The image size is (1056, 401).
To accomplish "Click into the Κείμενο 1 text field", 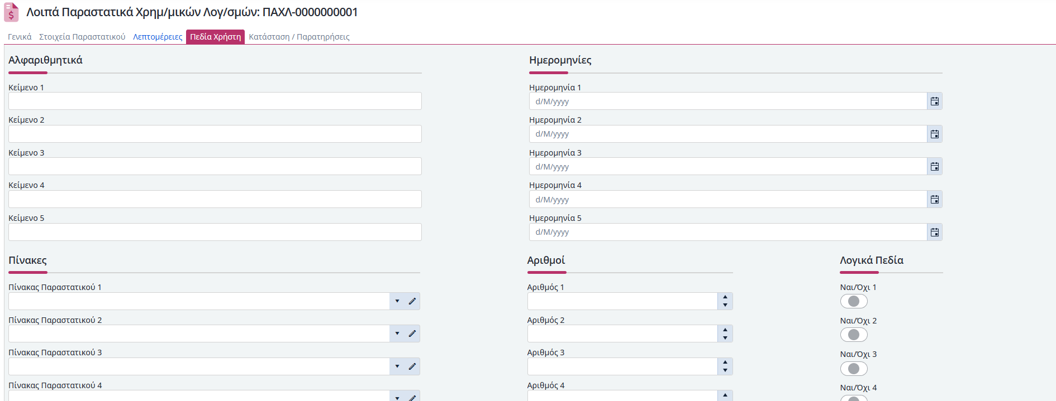I will [x=215, y=101].
